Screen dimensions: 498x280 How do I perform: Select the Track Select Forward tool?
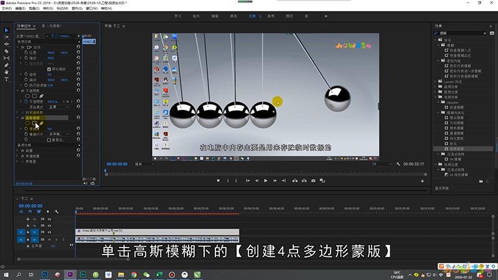click(x=6, y=37)
